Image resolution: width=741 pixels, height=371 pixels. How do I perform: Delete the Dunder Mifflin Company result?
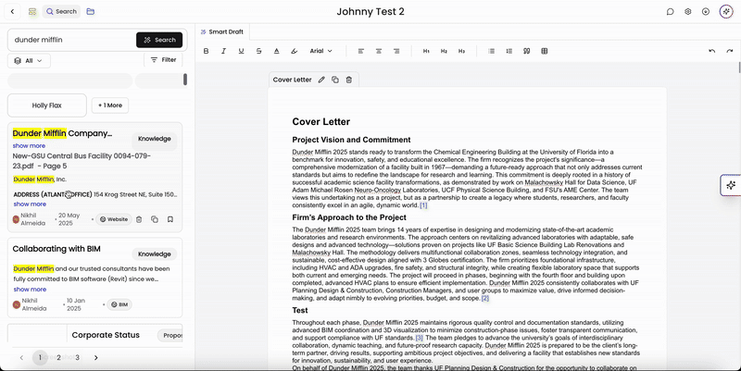coord(139,219)
